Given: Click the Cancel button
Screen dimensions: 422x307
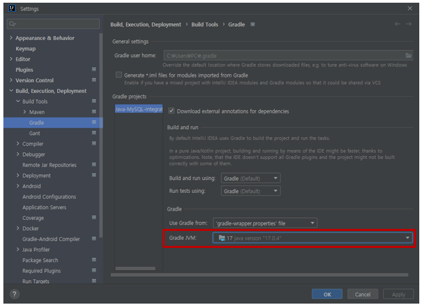Looking at the screenshot, I should [363, 294].
